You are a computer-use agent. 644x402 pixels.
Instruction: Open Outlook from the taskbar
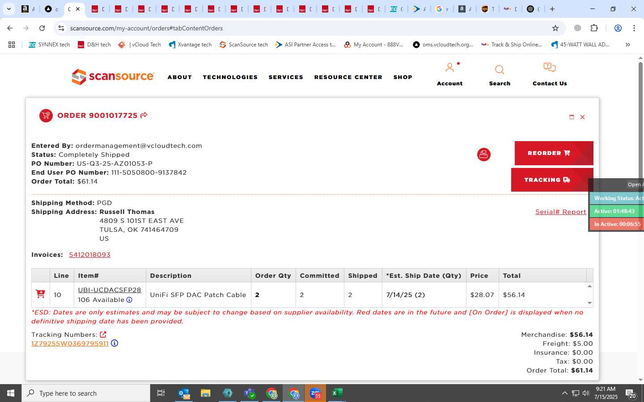(x=184, y=393)
